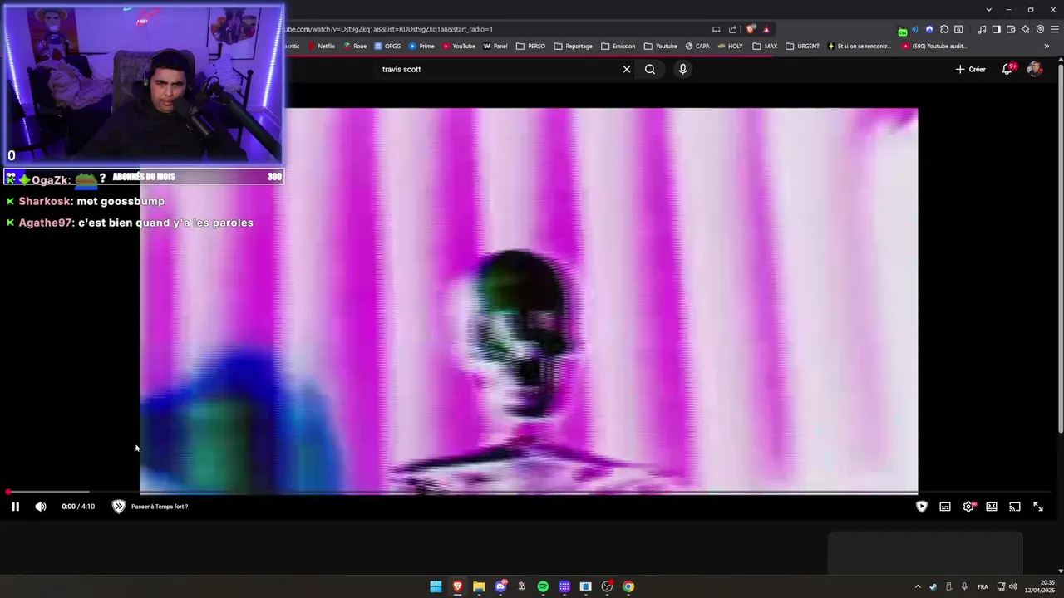Screen dimensions: 1064x598
Task: Open File Explorer from the taskbar
Action: pyautogui.click(x=479, y=586)
